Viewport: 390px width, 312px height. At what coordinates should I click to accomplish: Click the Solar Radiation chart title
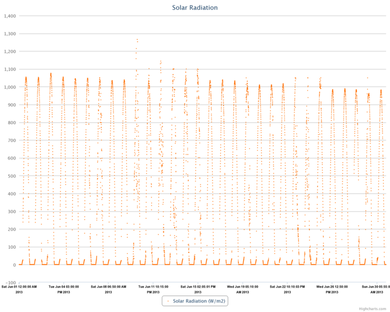click(x=195, y=8)
